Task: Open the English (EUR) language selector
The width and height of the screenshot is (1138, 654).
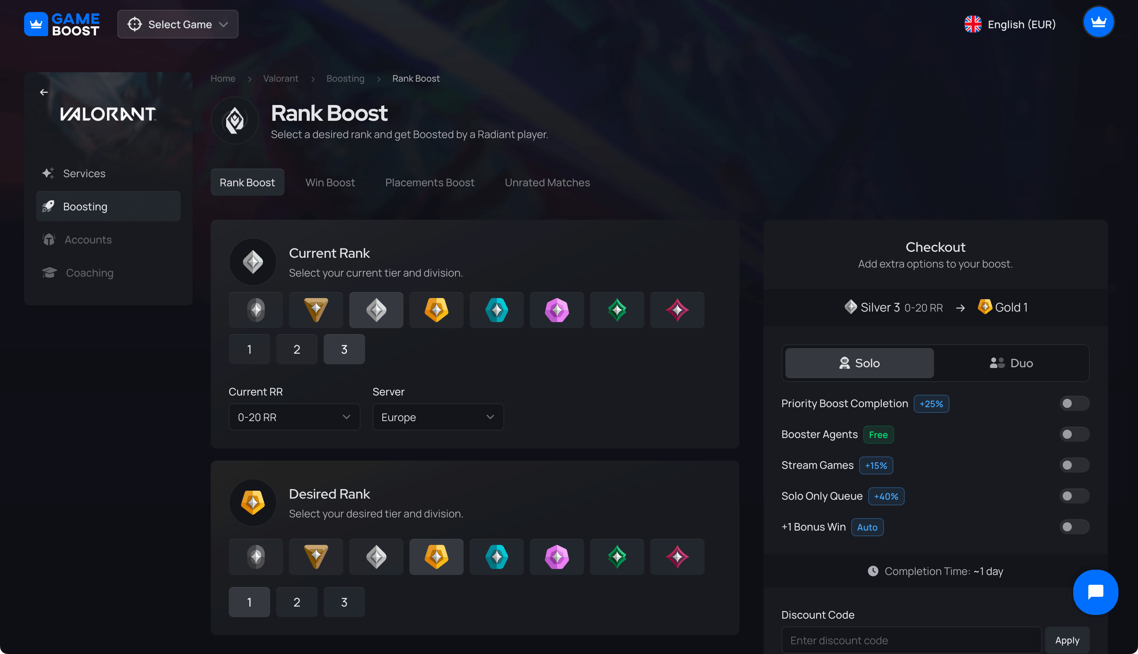Action: pos(1010,24)
